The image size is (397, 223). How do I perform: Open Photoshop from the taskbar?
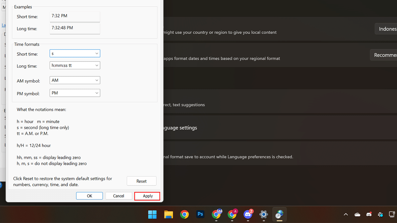click(200, 214)
